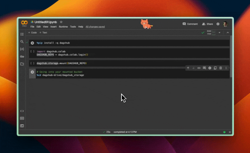This screenshot has width=250, height=153.
Task: Open the Insert menu
Action: (54, 27)
